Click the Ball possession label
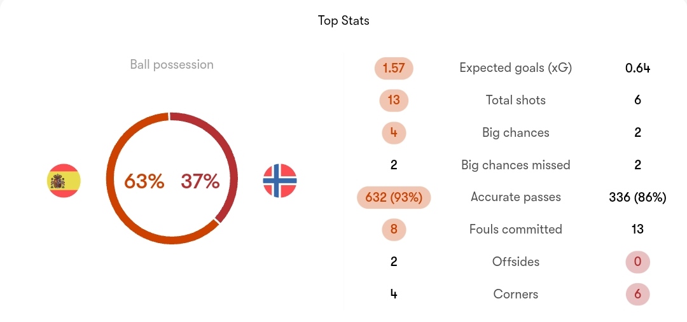Image resolution: width=687 pixels, height=322 pixels. click(172, 64)
